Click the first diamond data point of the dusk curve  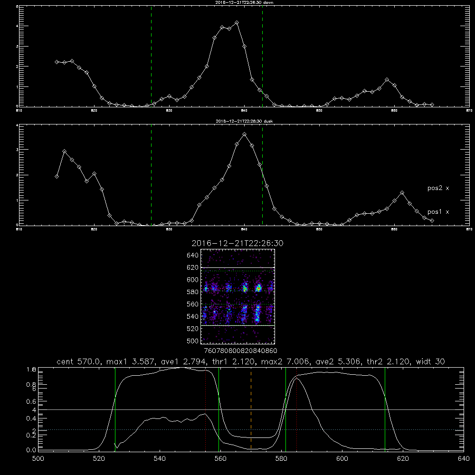(57, 176)
